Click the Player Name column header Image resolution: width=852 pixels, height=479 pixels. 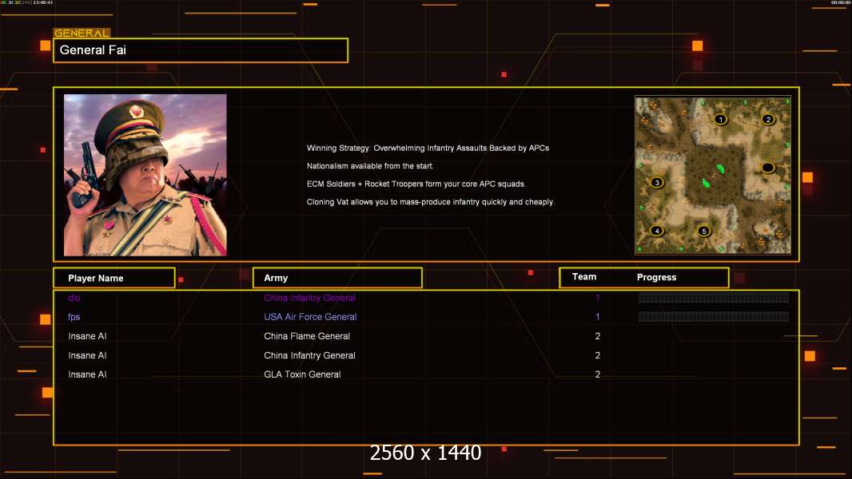click(x=114, y=278)
